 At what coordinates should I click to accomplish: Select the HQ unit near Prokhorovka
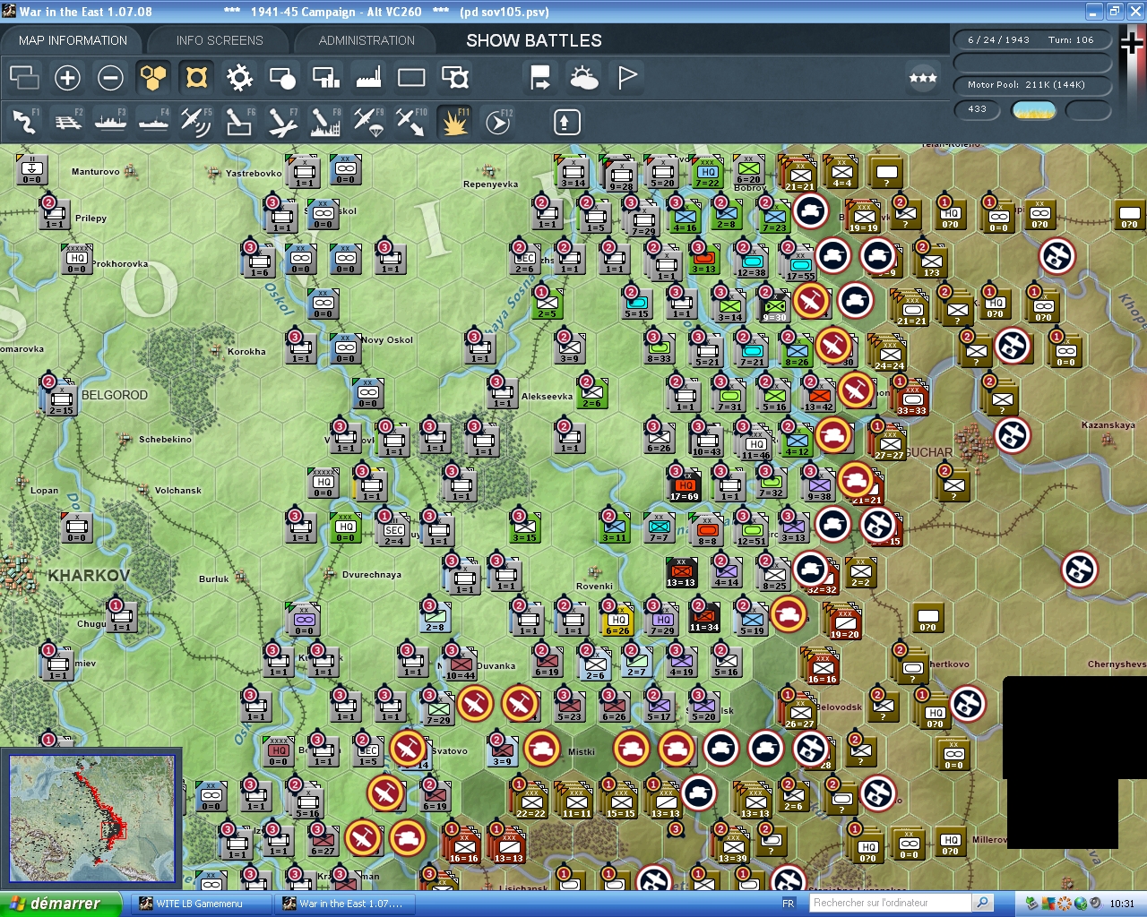(77, 259)
